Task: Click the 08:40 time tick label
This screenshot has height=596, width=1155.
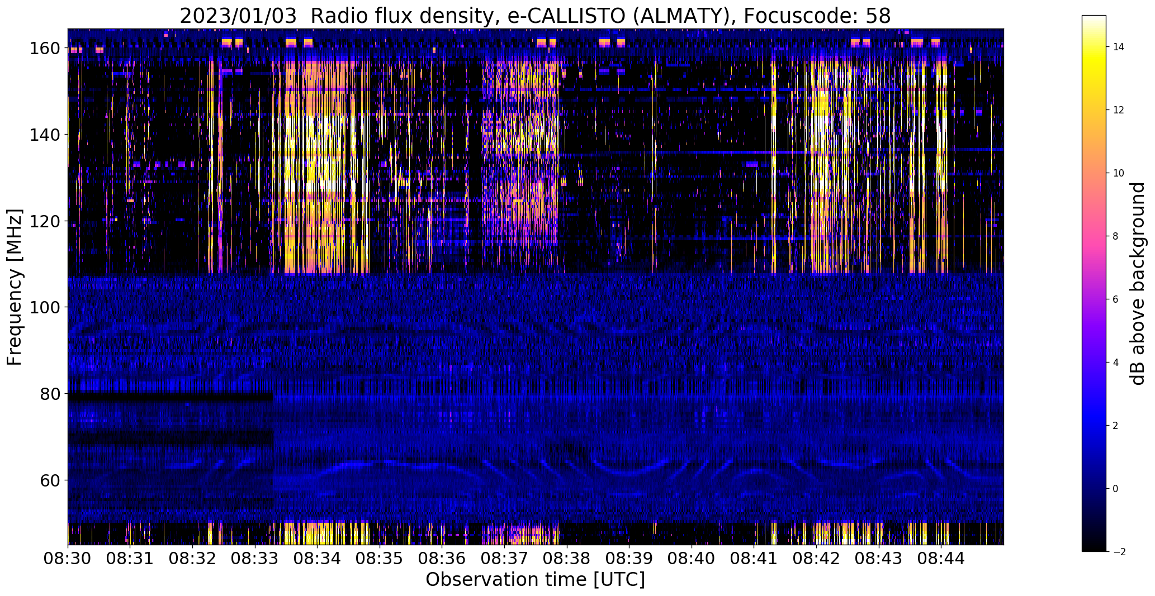Action: pos(692,557)
